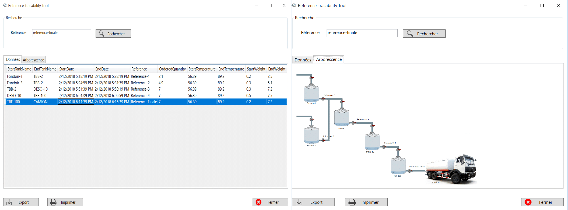Sort by the StartTankName column header
Viewport: 568px width, 210px height.
(19, 69)
